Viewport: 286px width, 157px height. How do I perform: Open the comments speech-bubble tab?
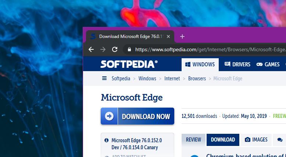(280, 140)
